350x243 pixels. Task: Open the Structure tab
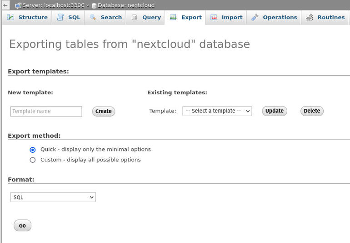pyautogui.click(x=27, y=17)
